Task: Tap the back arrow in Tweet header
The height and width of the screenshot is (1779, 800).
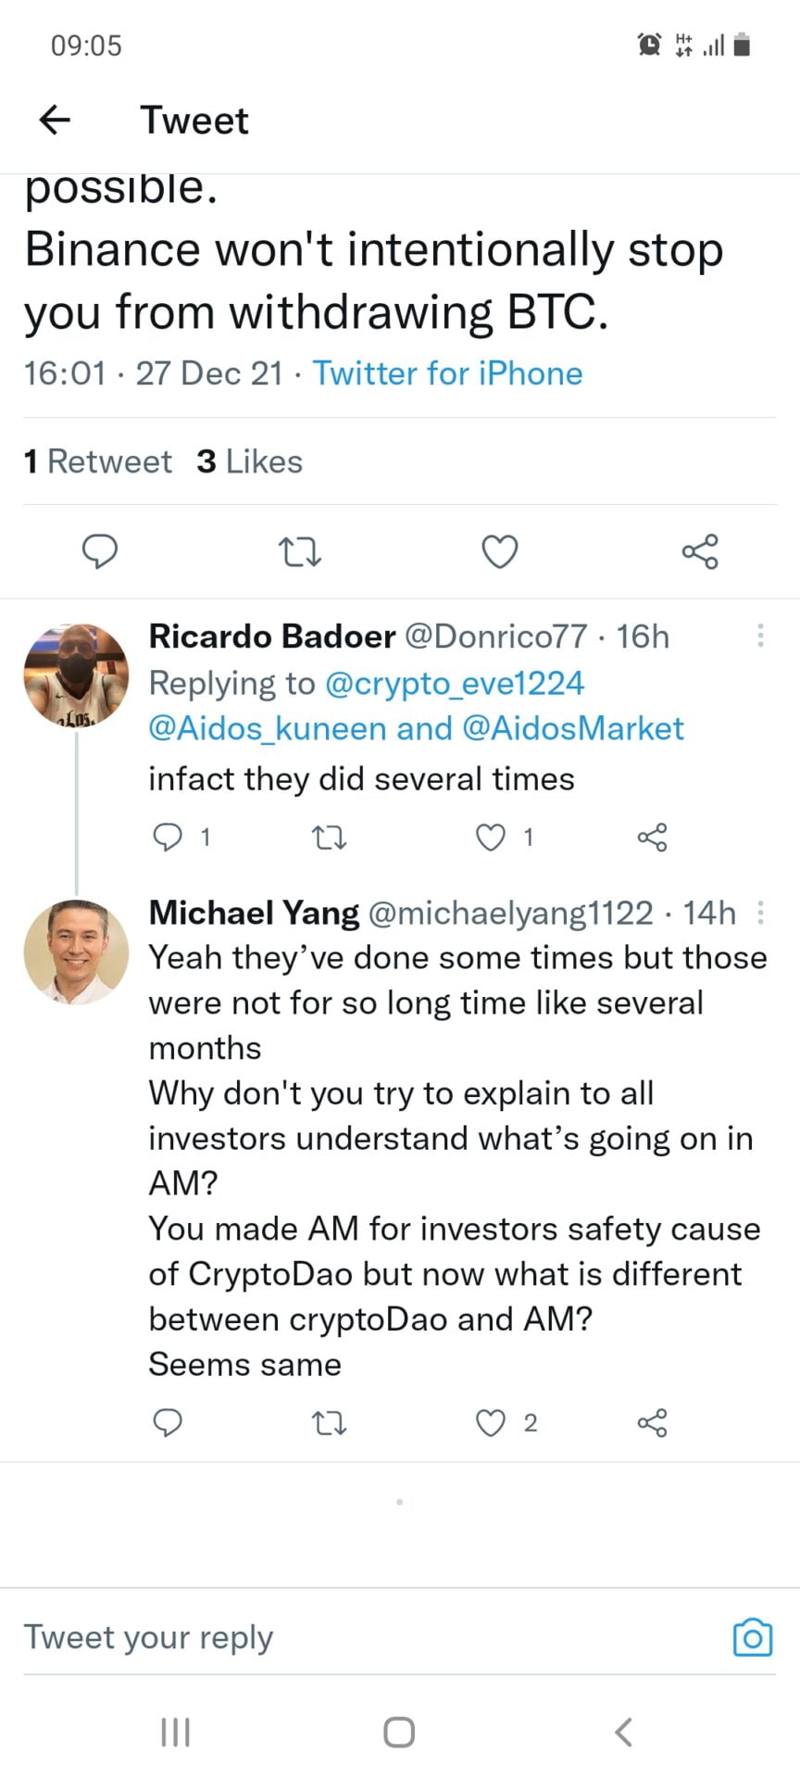Action: (x=56, y=120)
